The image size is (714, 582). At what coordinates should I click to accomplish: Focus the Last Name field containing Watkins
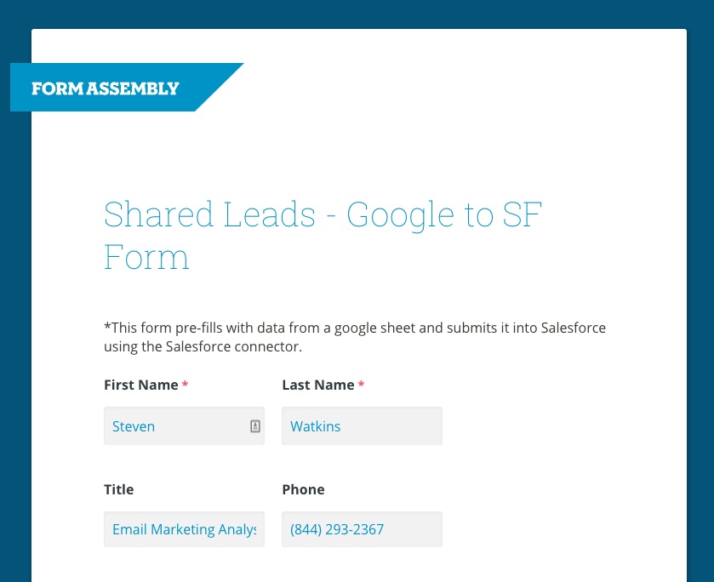[362, 425]
